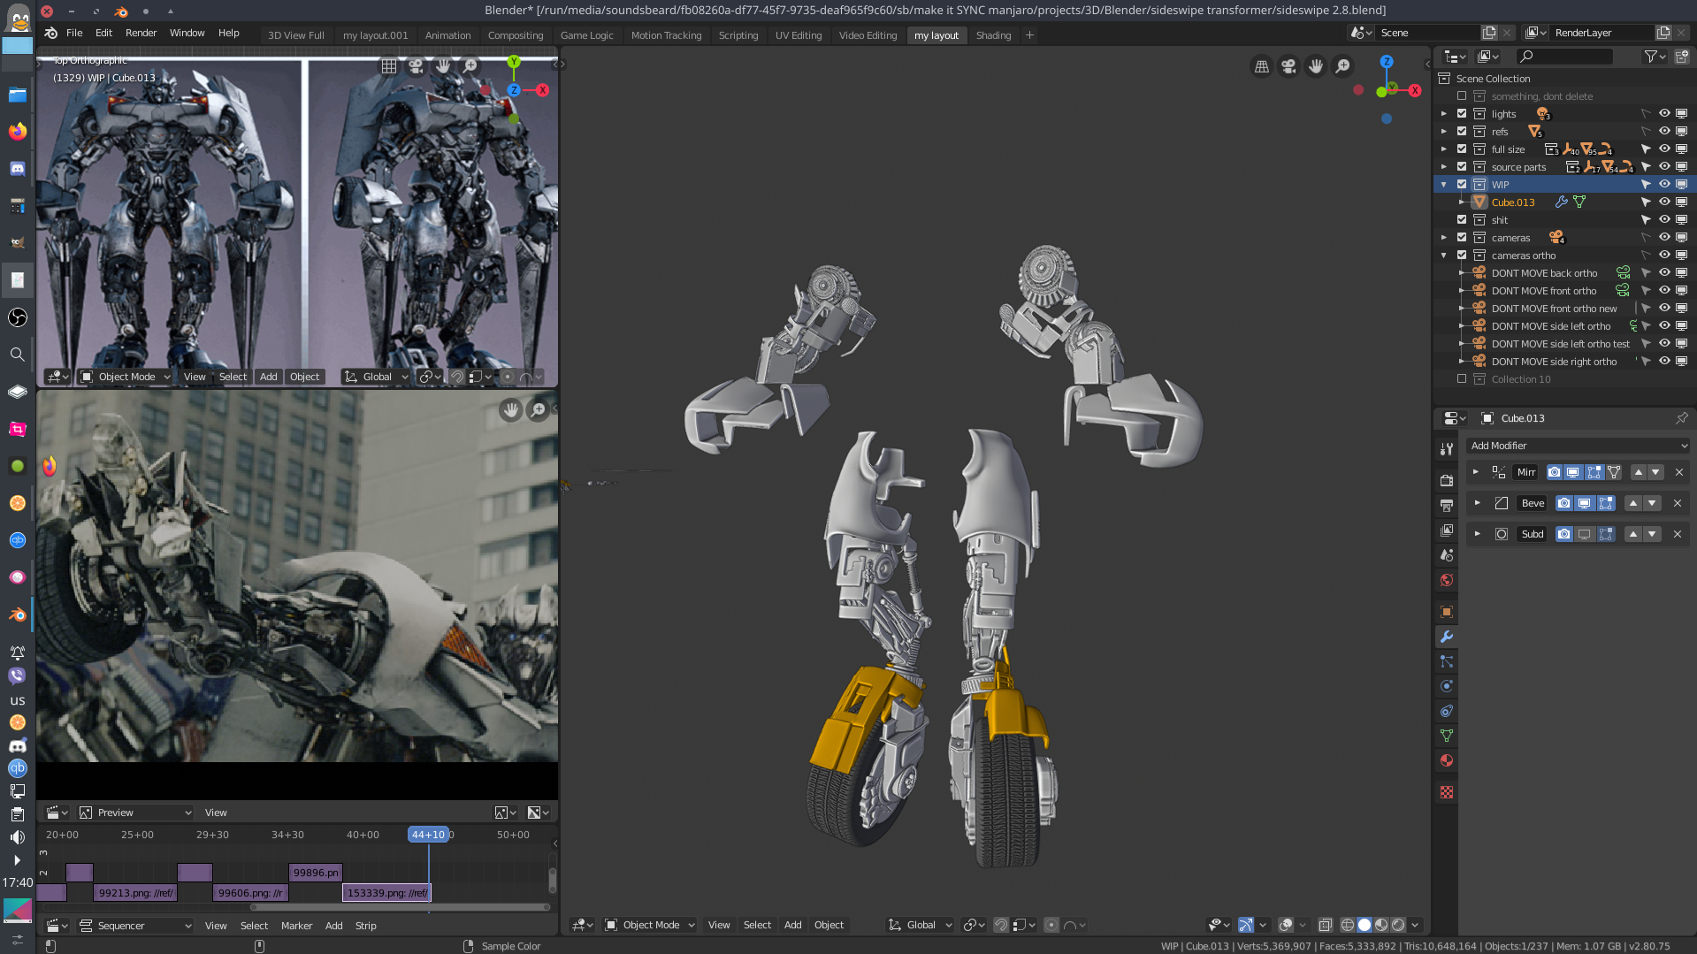1697x954 pixels.
Task: Toggle perspective/orthographic grid icon in main viewport
Action: (1262, 66)
